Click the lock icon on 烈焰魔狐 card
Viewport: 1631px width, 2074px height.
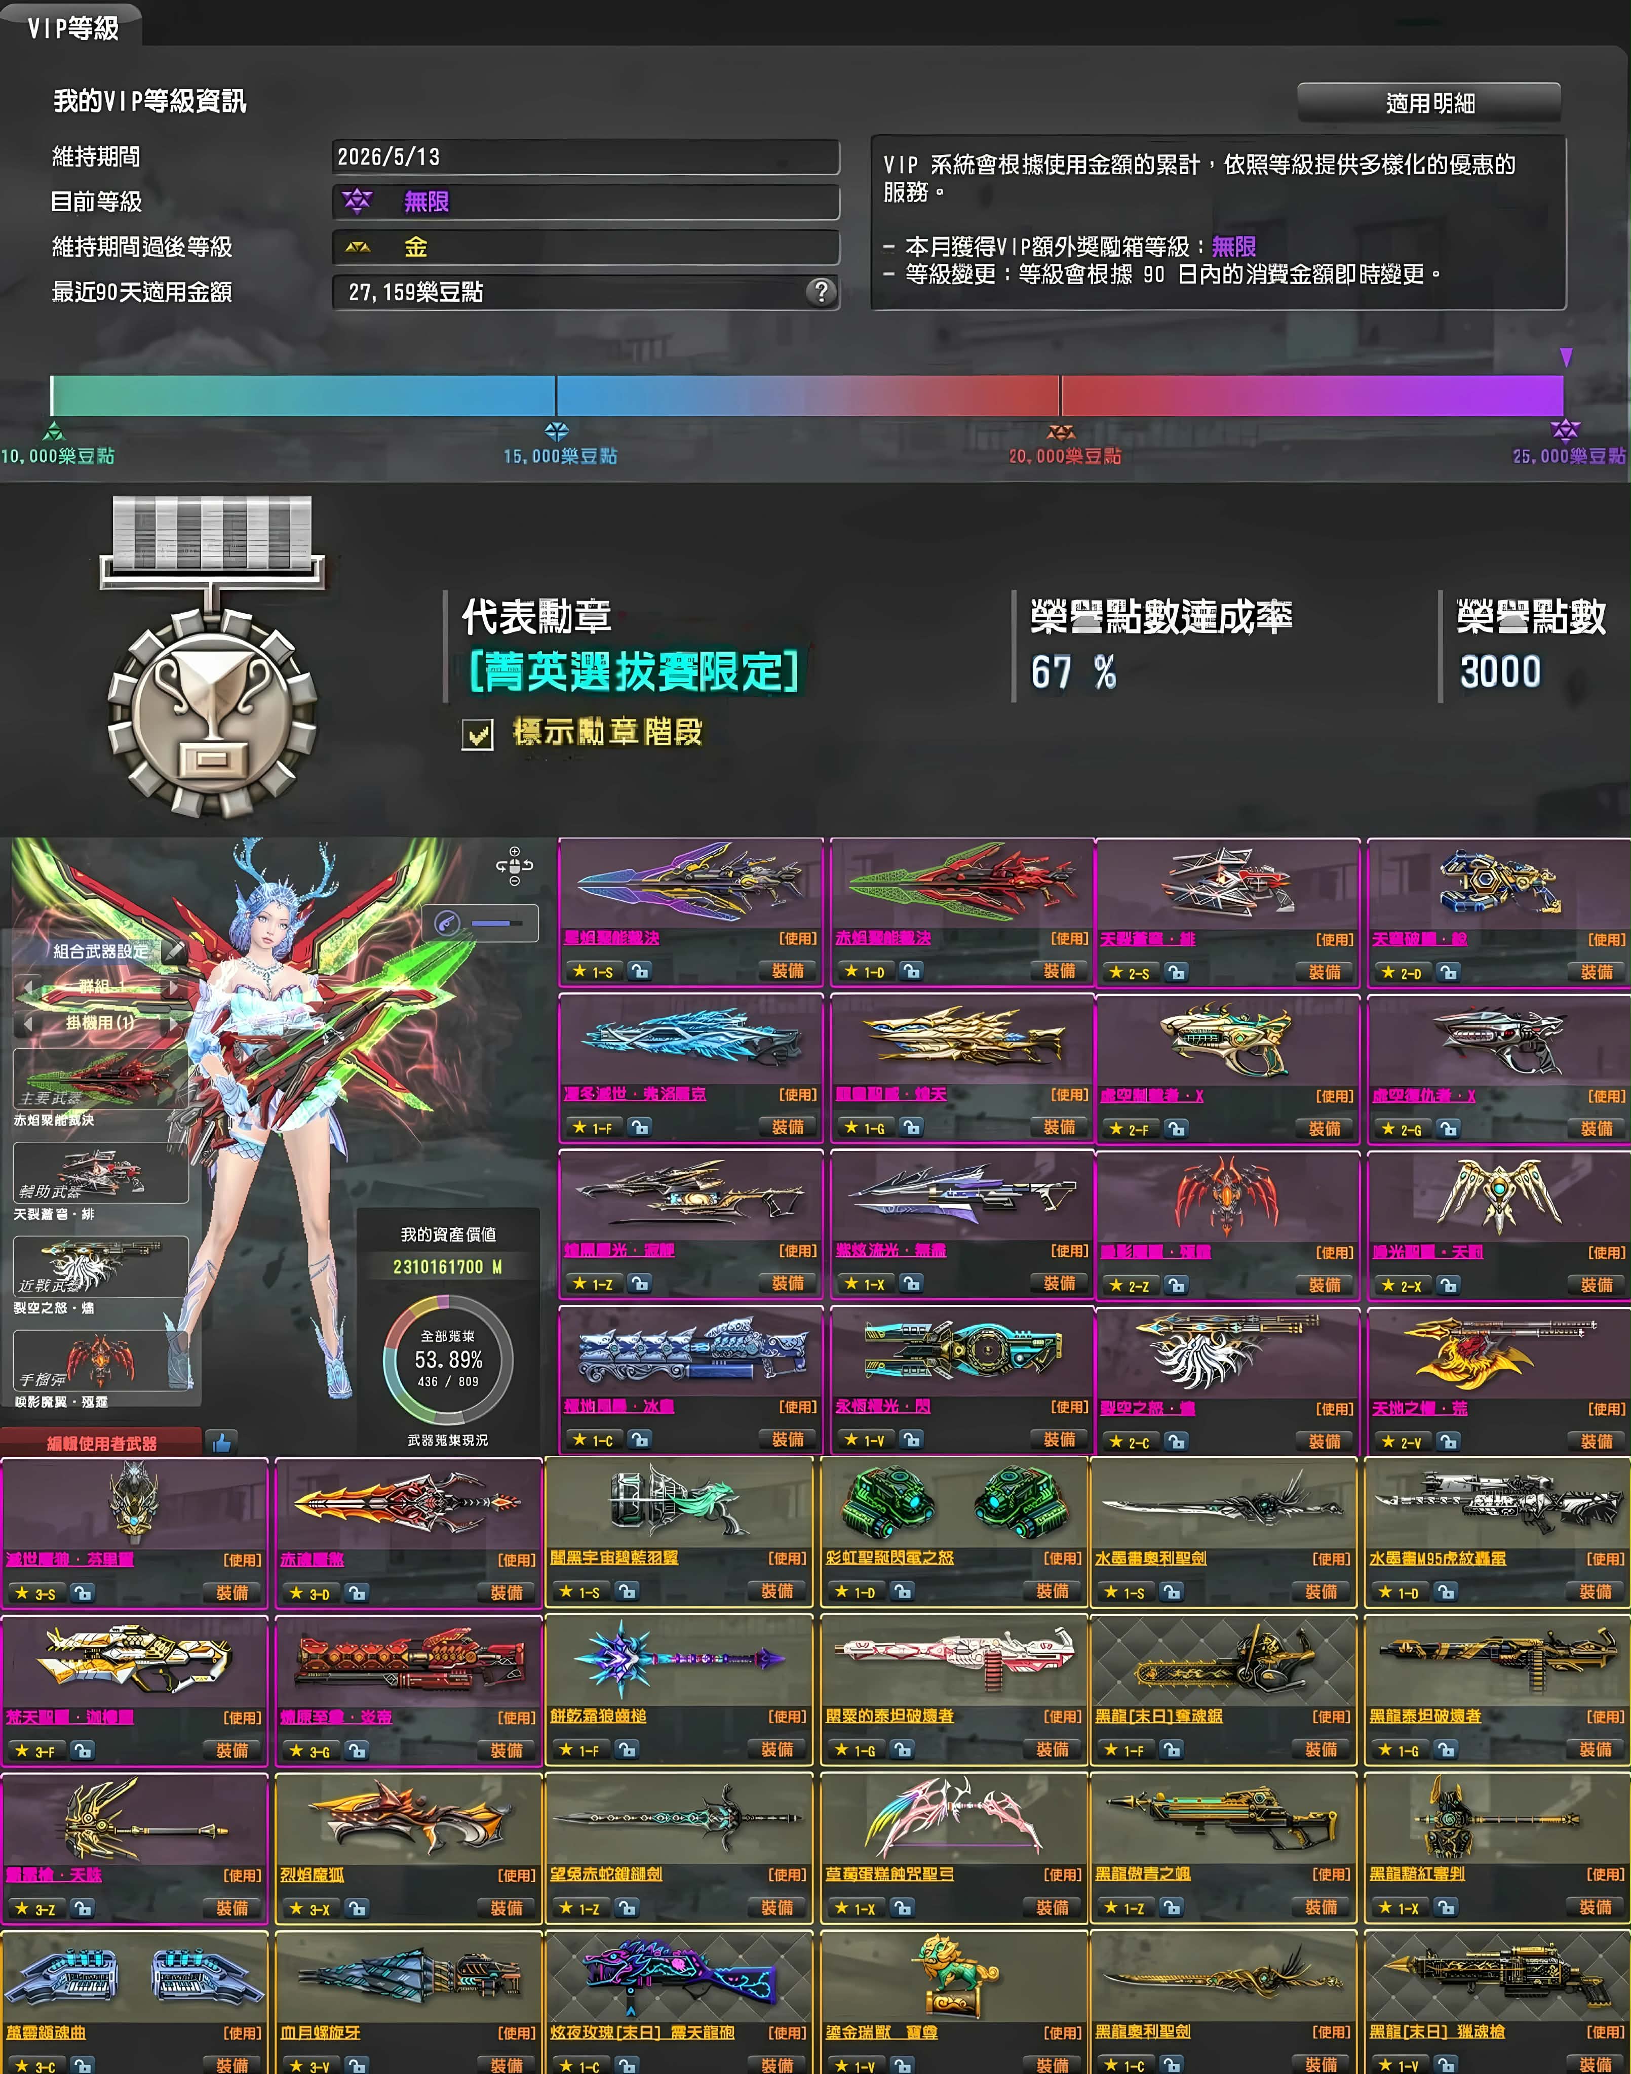[357, 1908]
